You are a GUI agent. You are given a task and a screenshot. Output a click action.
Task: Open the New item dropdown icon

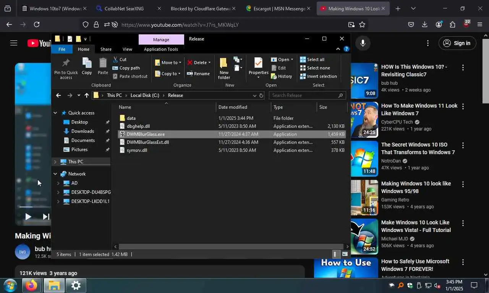pyautogui.click(x=238, y=60)
